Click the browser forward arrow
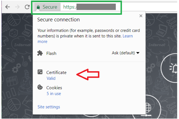This screenshot has height=119, width=179. tap(17, 7)
